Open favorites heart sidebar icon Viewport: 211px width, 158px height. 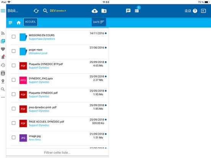tap(3, 49)
